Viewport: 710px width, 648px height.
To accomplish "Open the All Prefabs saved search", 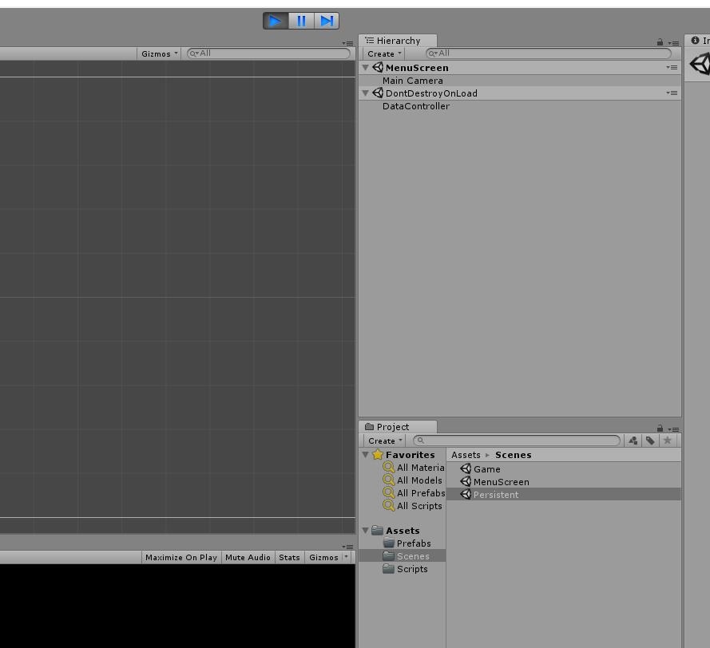I will (414, 493).
